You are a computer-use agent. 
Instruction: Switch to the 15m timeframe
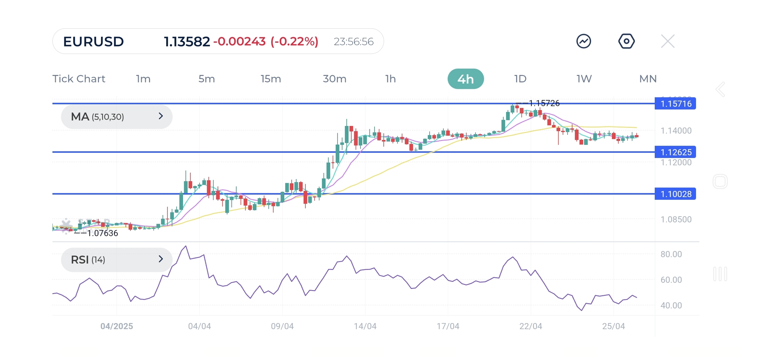271,79
